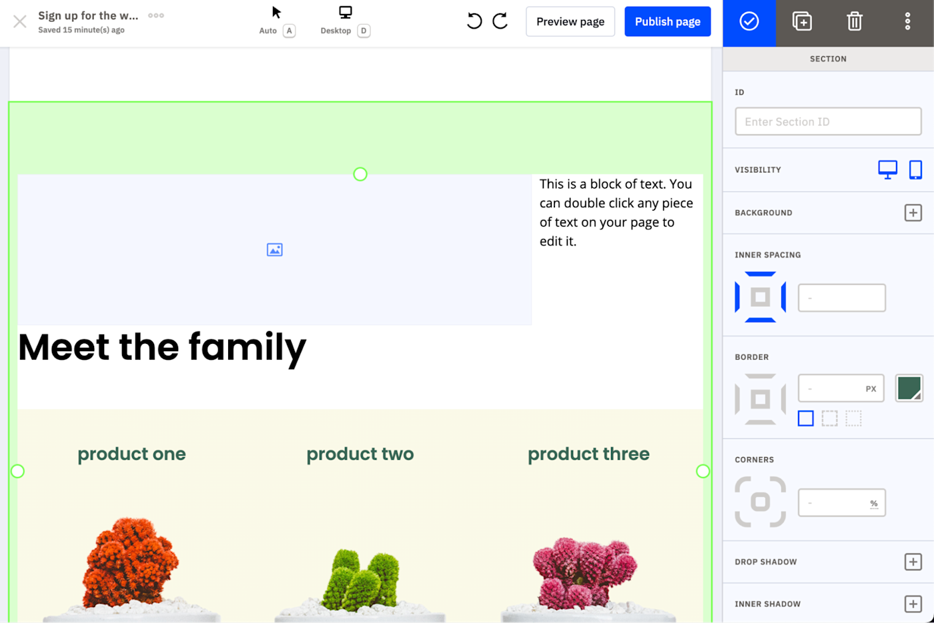Image resolution: width=934 pixels, height=623 pixels.
Task: Choose the dashed border style
Action: click(829, 418)
